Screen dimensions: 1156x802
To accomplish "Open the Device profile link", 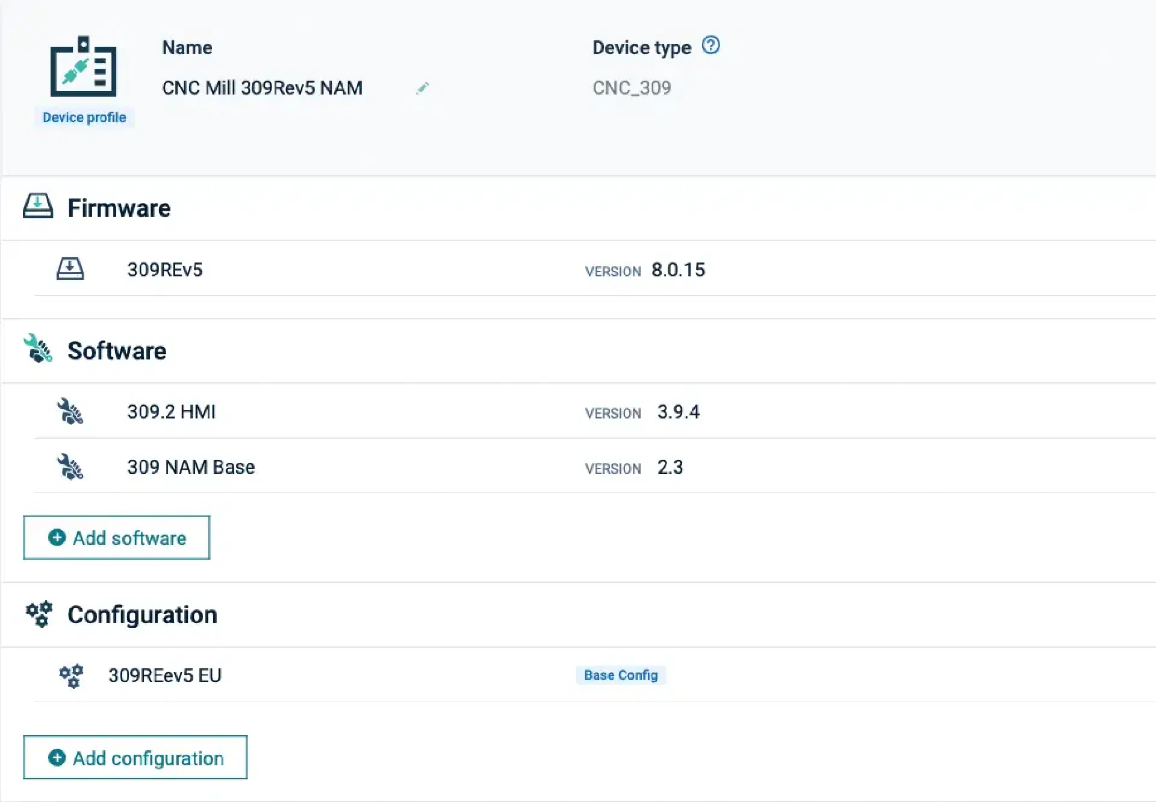I will coord(84,117).
